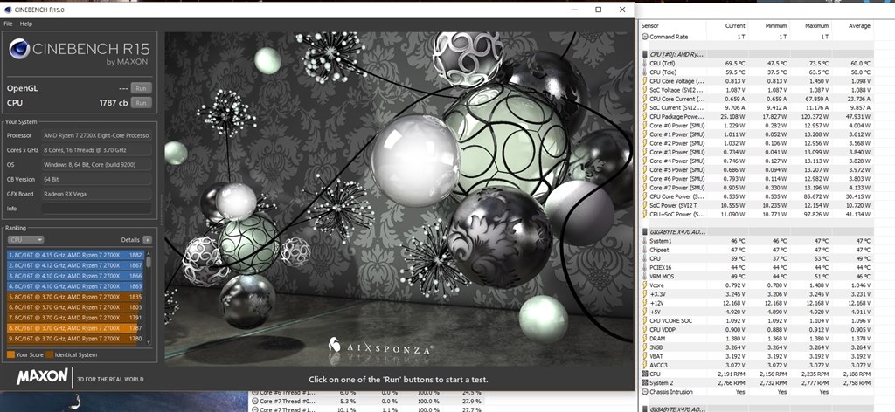895x412 pixels.
Task: Select the Core #3 Power (SMU) row
Action: click(x=756, y=152)
